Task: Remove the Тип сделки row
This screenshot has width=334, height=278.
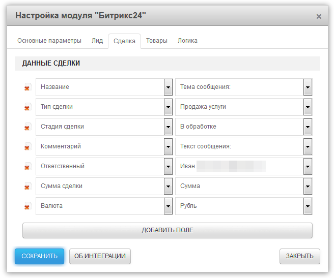Action: (27, 107)
